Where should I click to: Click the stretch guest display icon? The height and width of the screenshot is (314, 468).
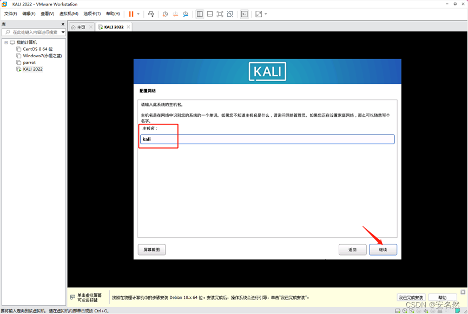click(259, 14)
